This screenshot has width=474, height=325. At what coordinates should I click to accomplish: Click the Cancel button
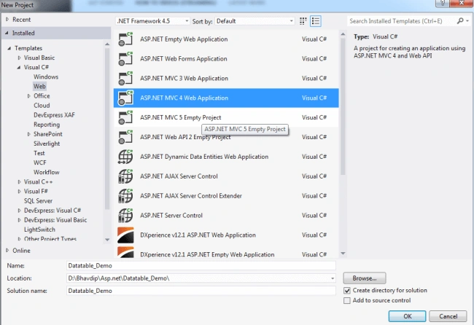point(448,316)
